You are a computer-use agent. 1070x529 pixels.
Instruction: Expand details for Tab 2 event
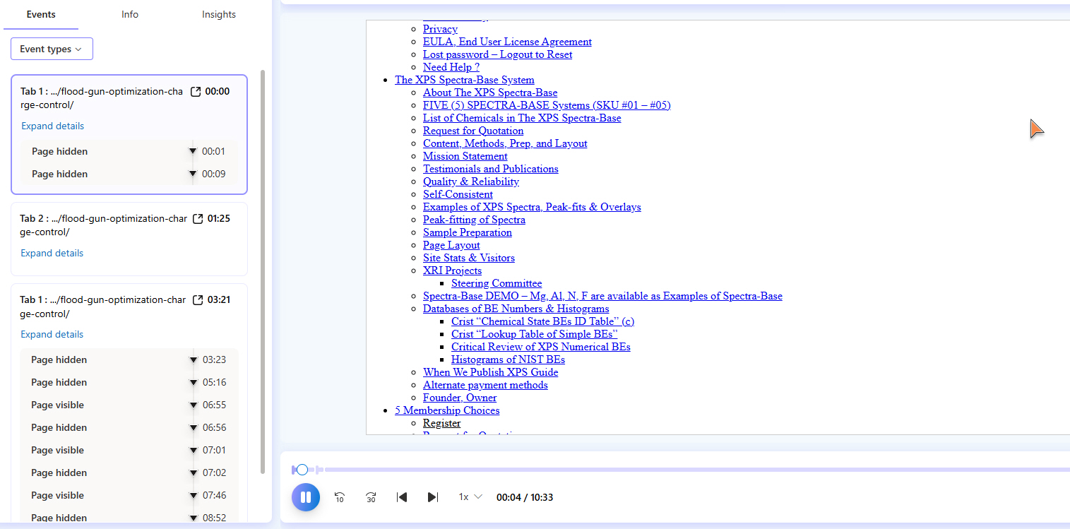coord(52,253)
